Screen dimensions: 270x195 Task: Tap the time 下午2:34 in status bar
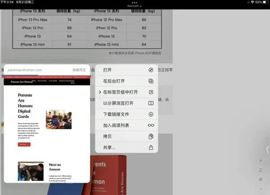7,2
